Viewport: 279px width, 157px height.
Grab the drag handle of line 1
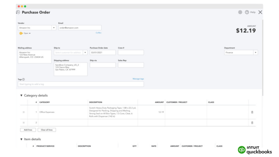pyautogui.click(x=24, y=112)
